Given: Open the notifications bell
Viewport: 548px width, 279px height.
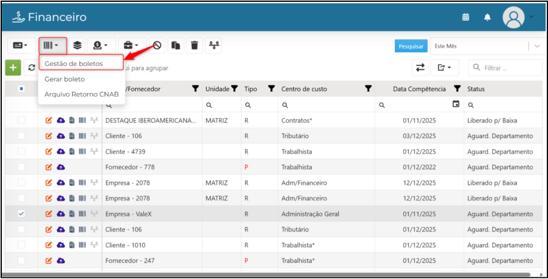Looking at the screenshot, I should [487, 17].
